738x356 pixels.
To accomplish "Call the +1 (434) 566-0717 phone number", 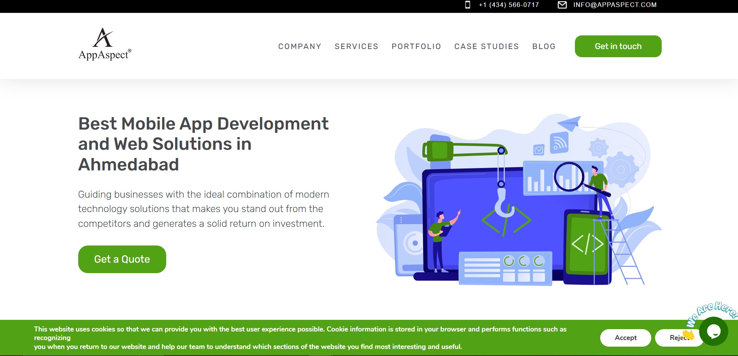I will pyautogui.click(x=509, y=5).
